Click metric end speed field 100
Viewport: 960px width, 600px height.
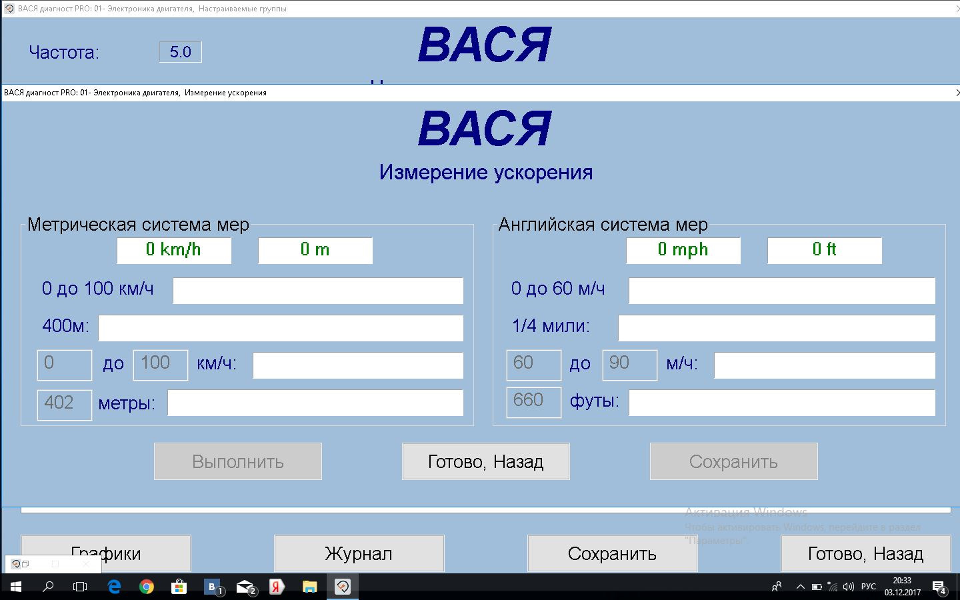(x=161, y=365)
